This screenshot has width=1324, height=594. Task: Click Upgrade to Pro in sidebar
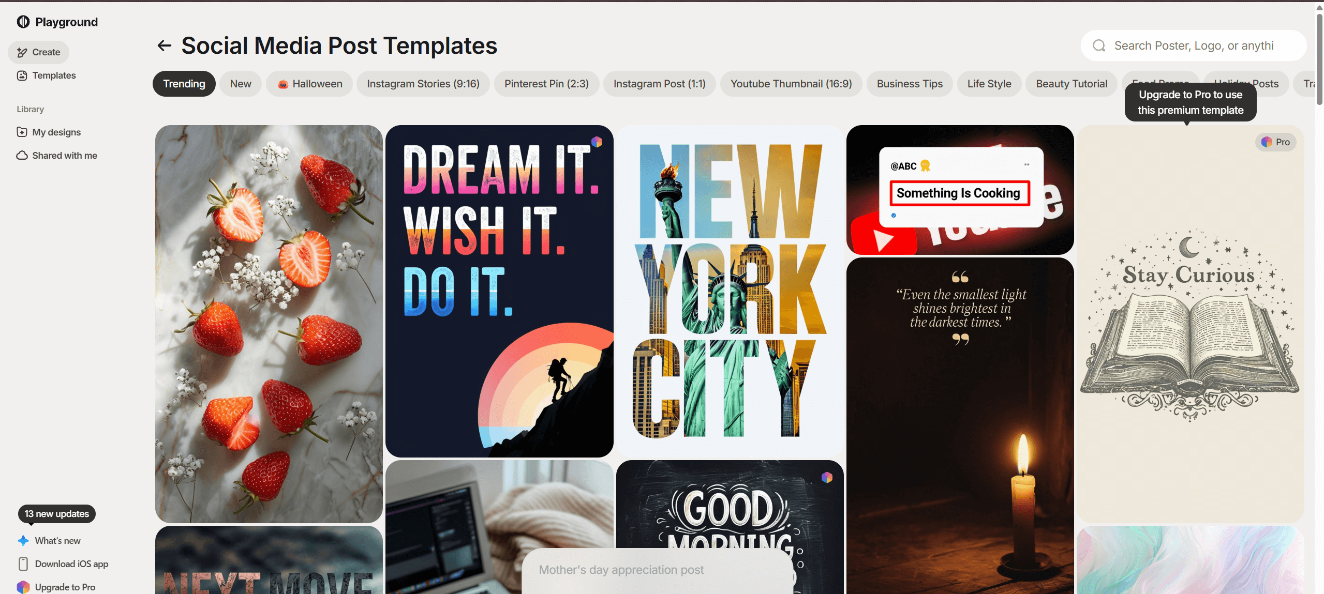(56, 587)
